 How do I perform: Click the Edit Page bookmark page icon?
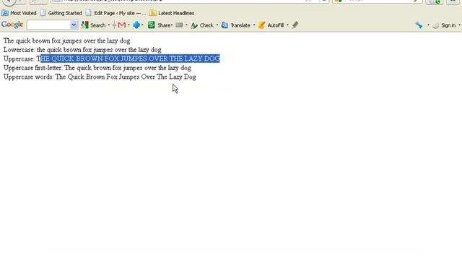point(88,13)
